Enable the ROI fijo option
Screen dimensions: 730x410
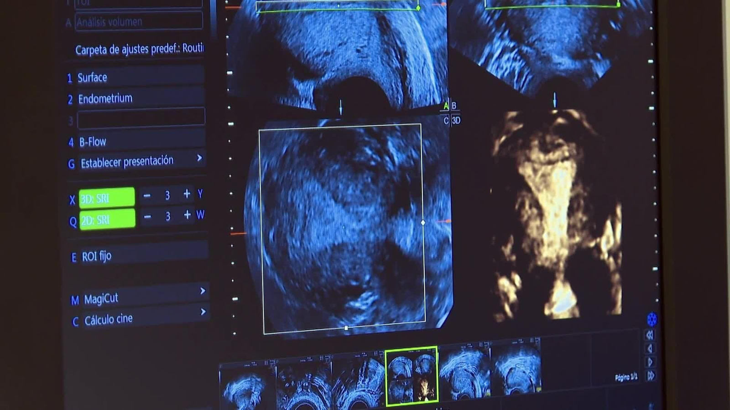[x=139, y=256]
